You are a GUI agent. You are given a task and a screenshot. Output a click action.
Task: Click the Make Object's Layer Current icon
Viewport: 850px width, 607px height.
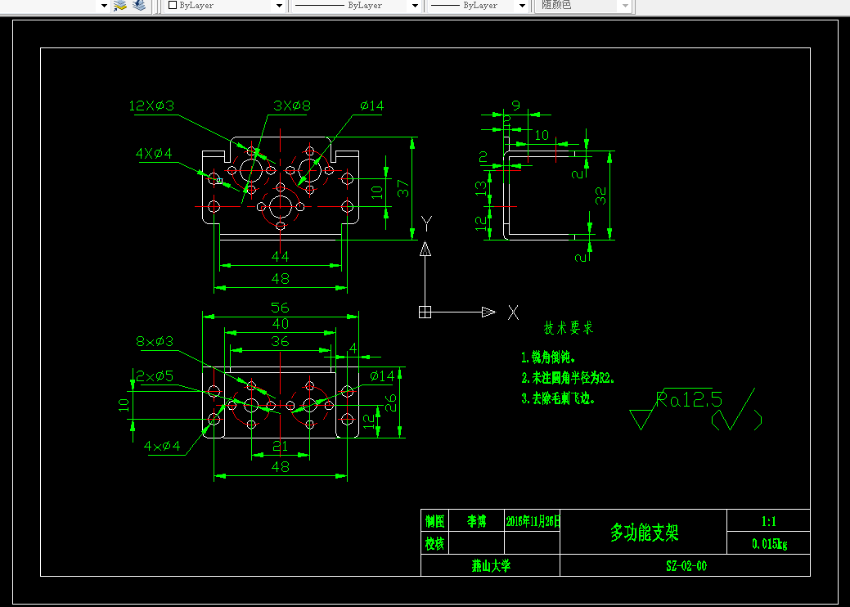[120, 6]
